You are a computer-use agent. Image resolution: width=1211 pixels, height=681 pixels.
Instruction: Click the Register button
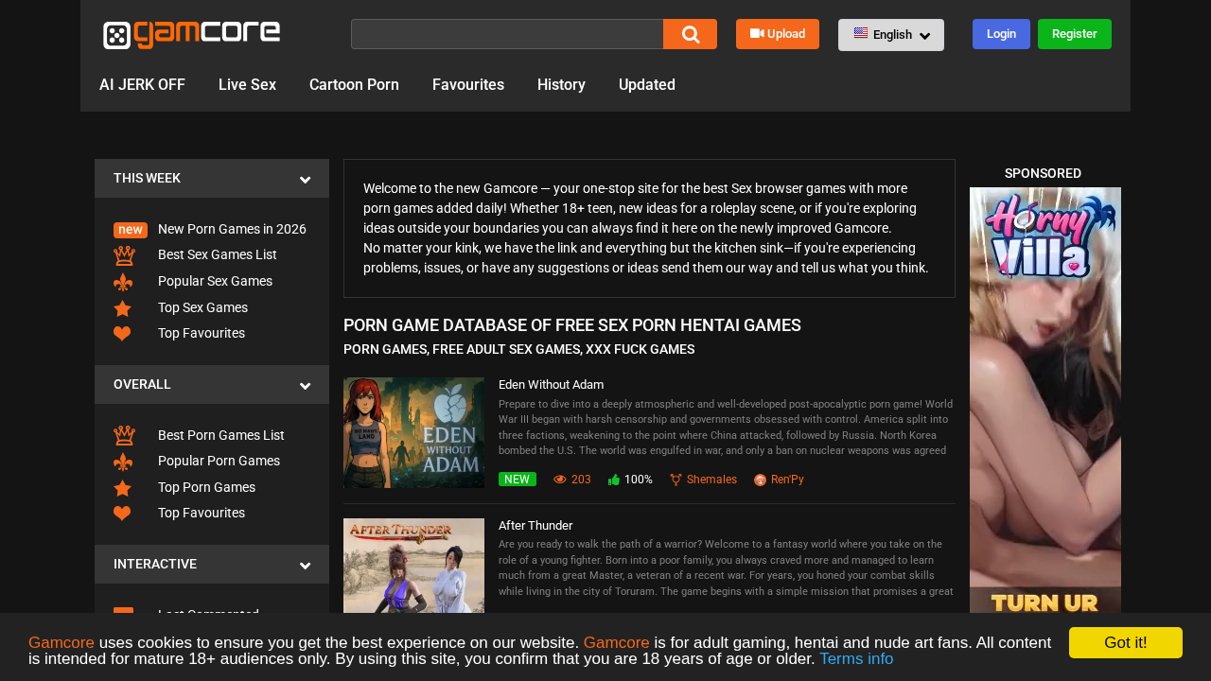point(1075,34)
